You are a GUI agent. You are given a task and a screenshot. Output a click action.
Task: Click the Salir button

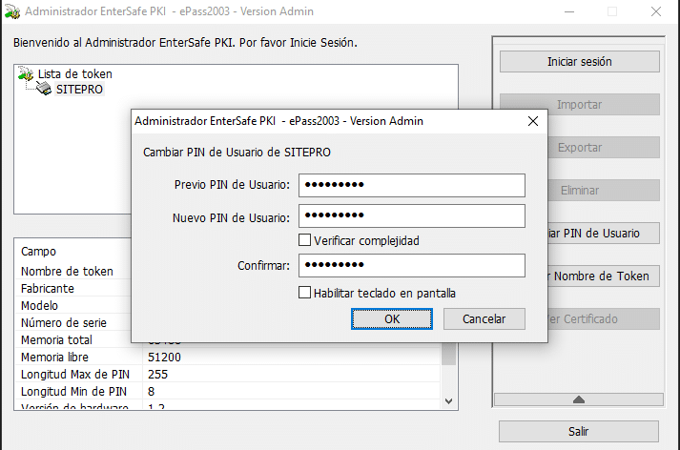point(579,431)
